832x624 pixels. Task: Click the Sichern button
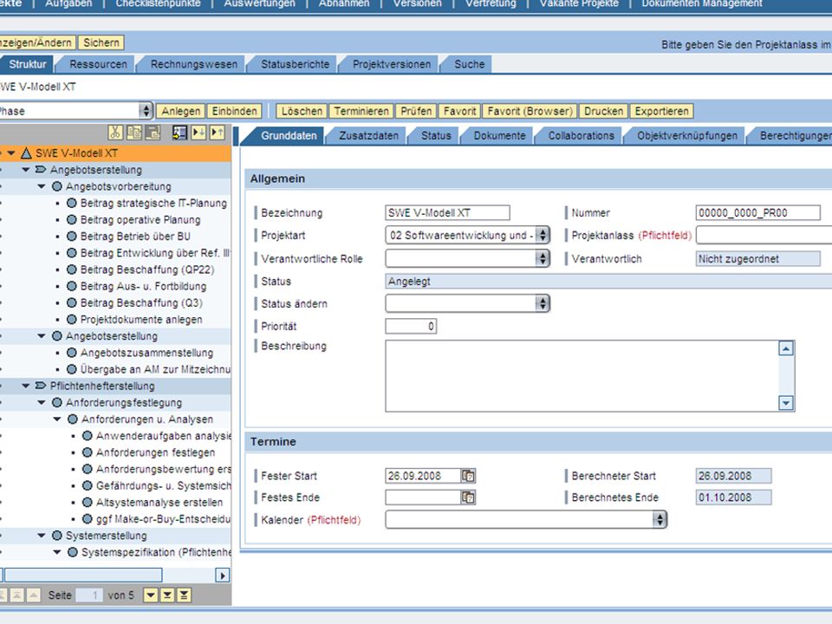(101, 42)
